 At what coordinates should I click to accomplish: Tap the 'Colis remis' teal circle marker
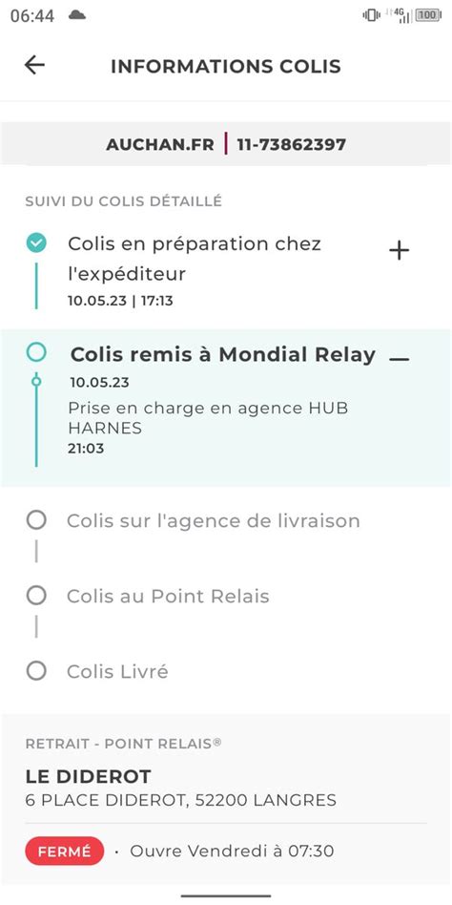[x=36, y=352]
